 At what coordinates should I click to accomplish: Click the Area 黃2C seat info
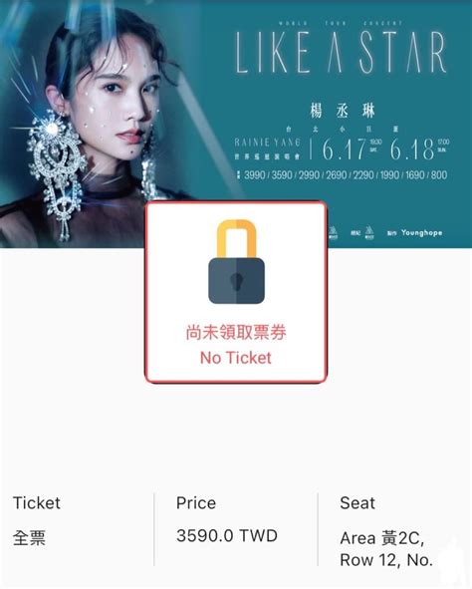[382, 538]
